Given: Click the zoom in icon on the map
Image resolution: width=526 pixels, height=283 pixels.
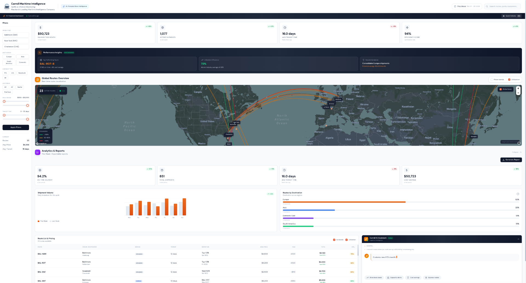Looking at the screenshot, I should [x=518, y=88].
